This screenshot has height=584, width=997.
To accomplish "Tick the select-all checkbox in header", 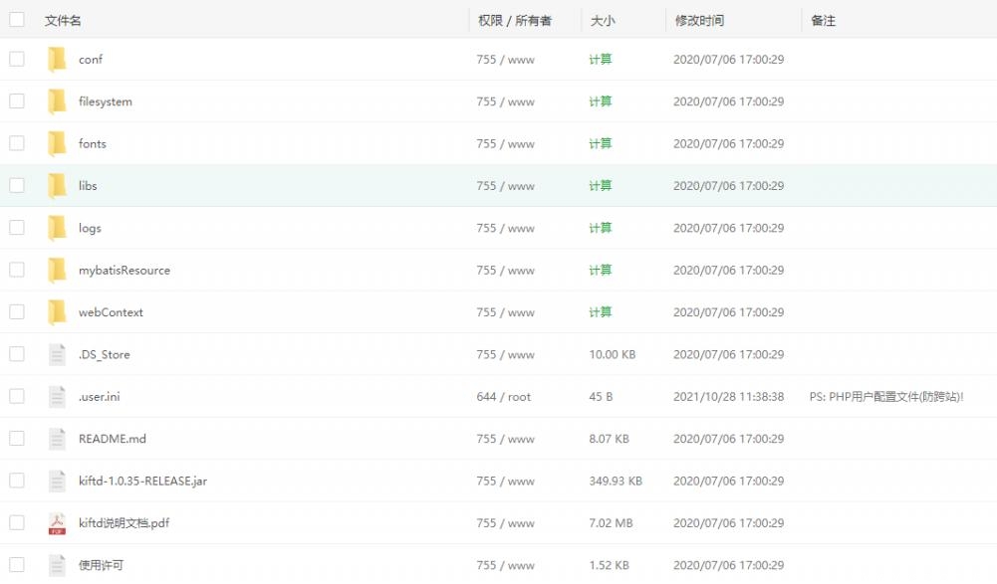I will 17,20.
